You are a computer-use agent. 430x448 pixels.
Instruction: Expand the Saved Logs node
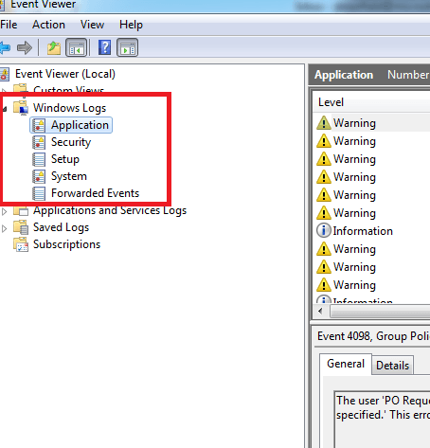pyautogui.click(x=4, y=228)
